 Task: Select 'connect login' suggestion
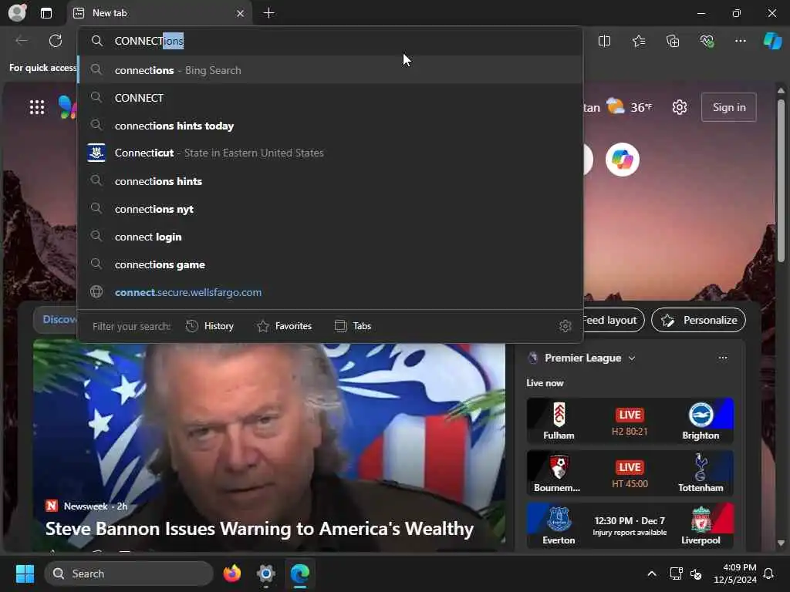[x=330, y=237]
